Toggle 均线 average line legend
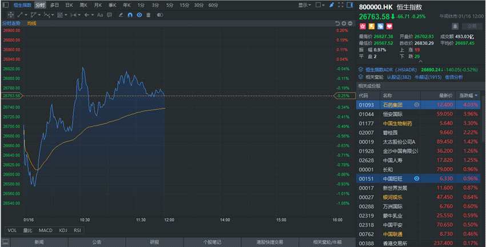Viewport: 486px width, 247px height. (31, 23)
